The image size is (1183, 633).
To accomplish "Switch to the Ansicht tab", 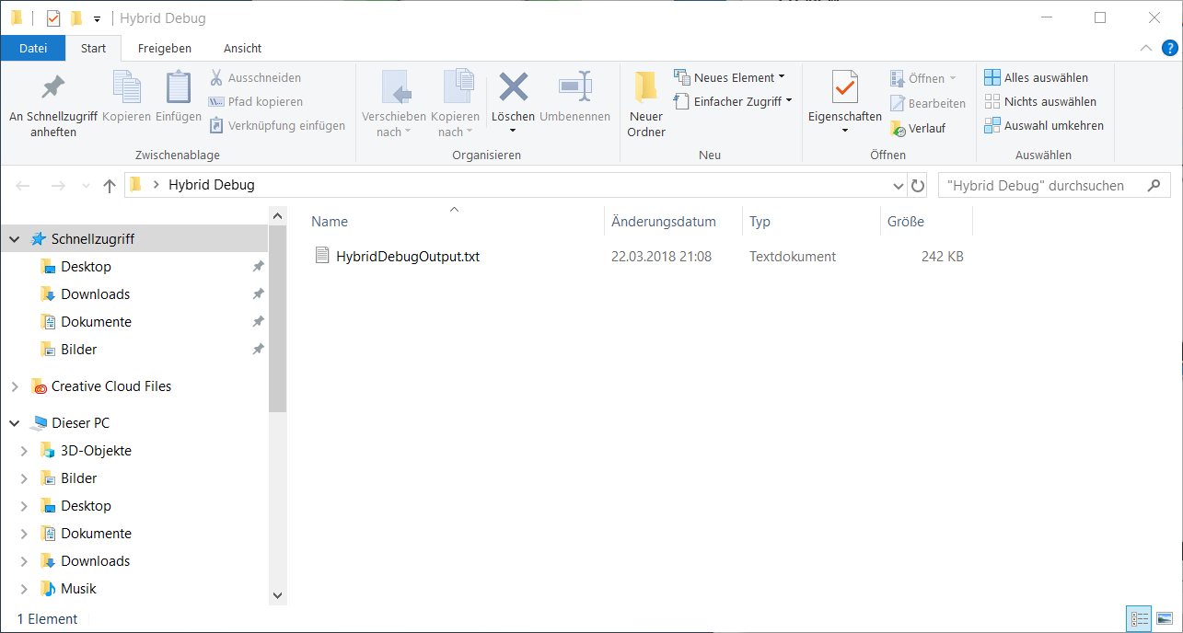I will [242, 48].
